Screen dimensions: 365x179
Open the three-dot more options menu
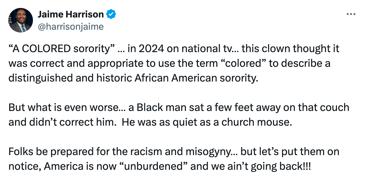(x=351, y=14)
